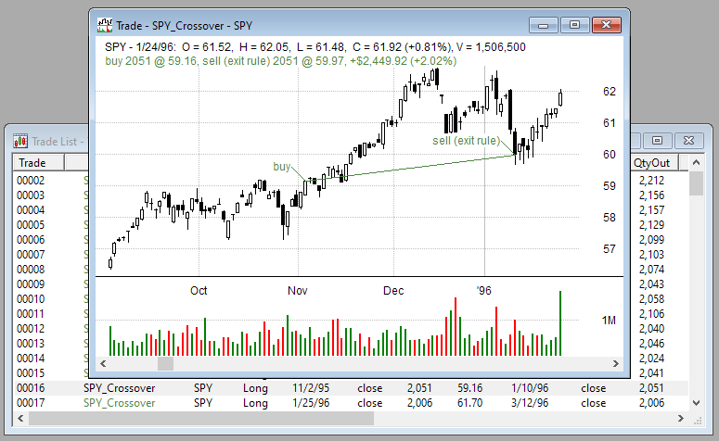Click the chart scrollbar left arrow

[x=104, y=363]
